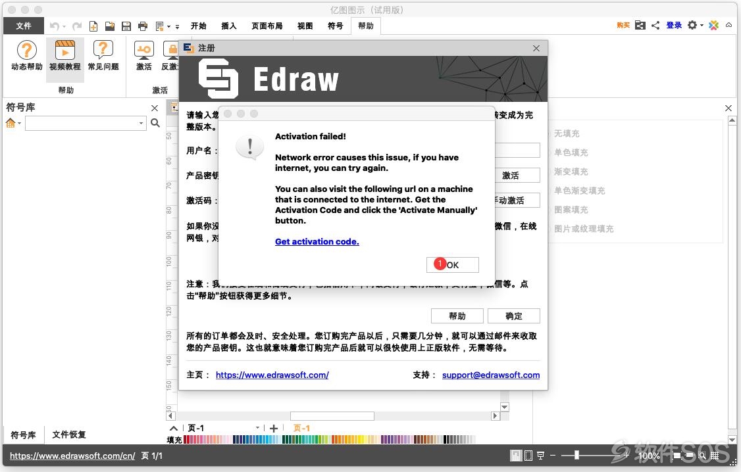This screenshot has height=472, width=741.
Task: Switch to the 符号 ribbon tab
Action: click(x=336, y=26)
